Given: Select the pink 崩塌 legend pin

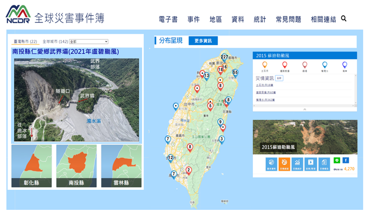Looking at the screenshot, I should pos(304,65).
